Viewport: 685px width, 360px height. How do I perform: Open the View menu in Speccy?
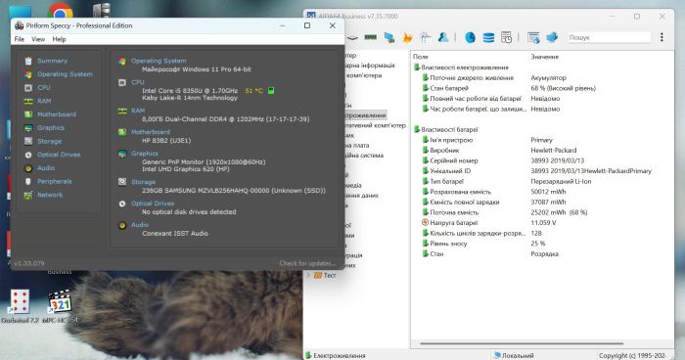[x=38, y=39]
